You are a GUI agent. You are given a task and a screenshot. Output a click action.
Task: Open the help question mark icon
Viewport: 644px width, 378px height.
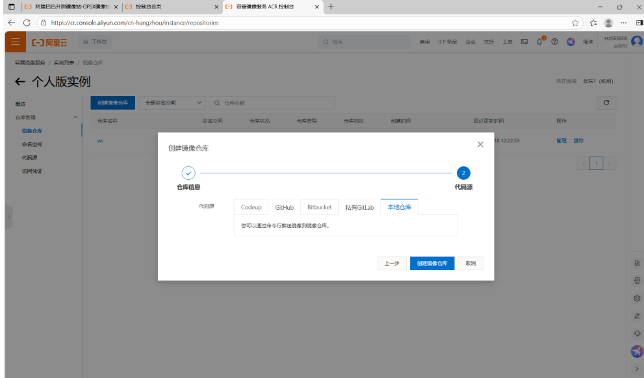click(554, 42)
